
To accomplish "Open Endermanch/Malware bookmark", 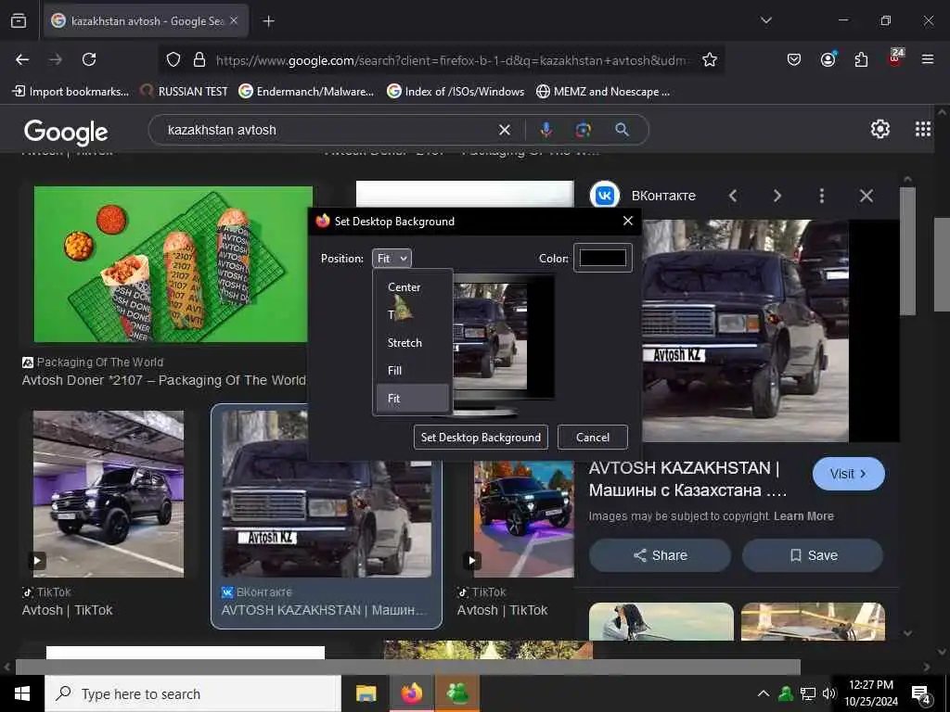I will click(x=306, y=92).
